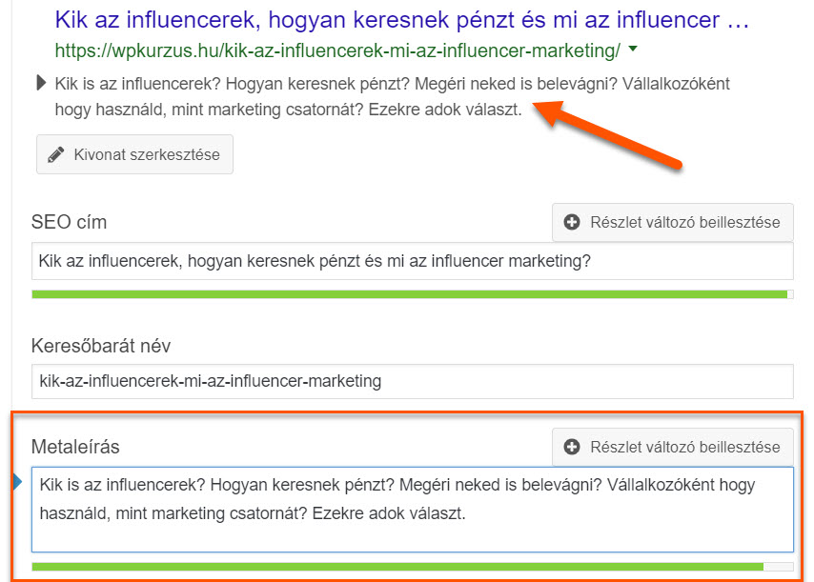Select the Keresőbarát név label

click(101, 345)
